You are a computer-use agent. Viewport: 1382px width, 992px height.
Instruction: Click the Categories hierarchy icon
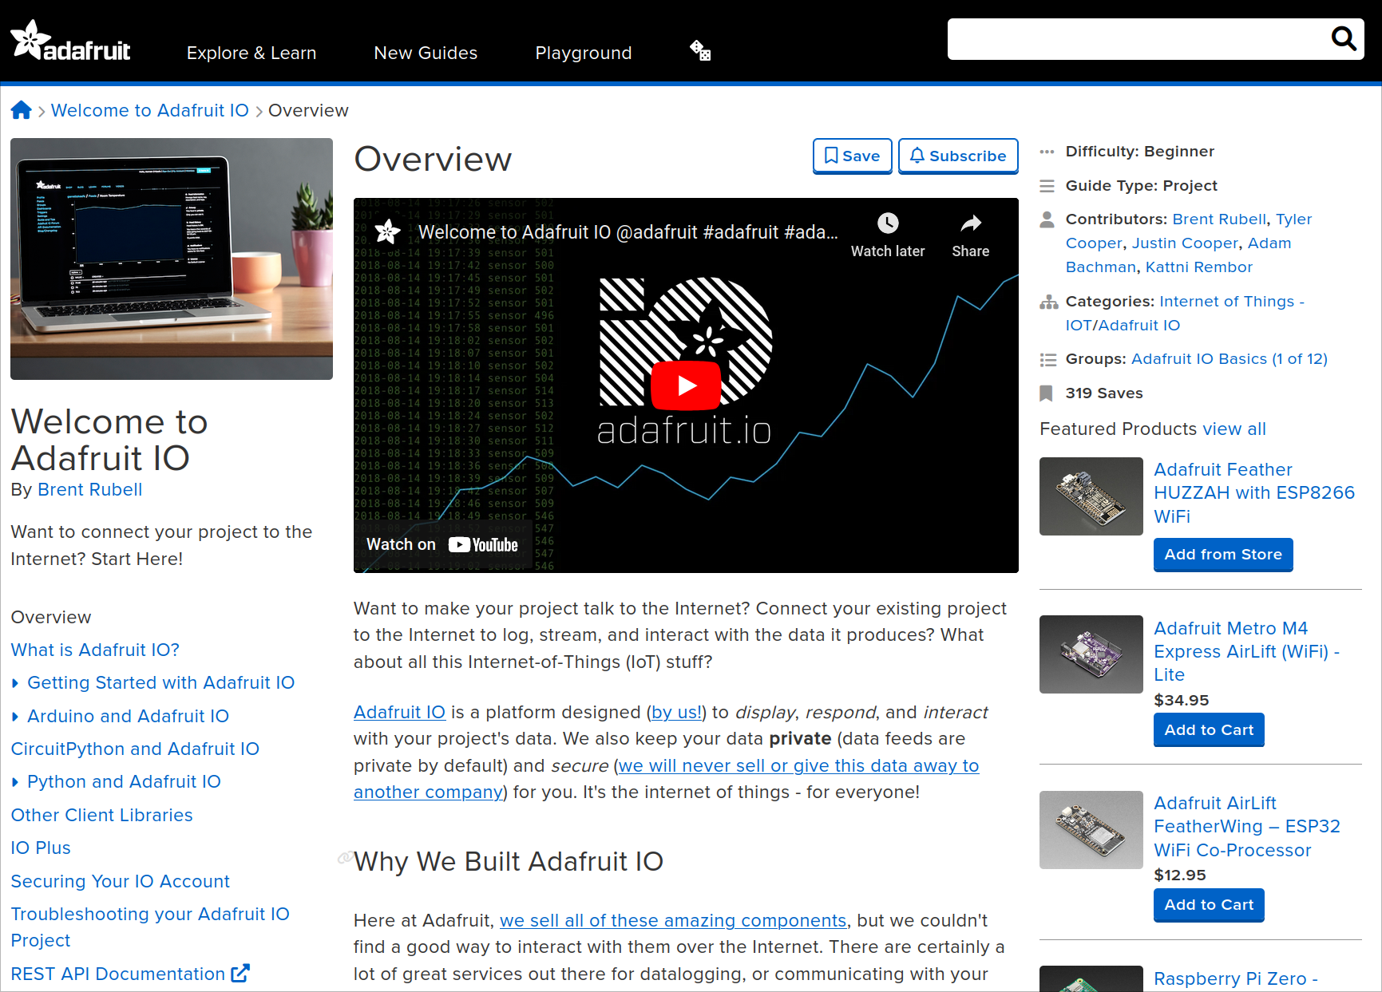click(x=1048, y=302)
